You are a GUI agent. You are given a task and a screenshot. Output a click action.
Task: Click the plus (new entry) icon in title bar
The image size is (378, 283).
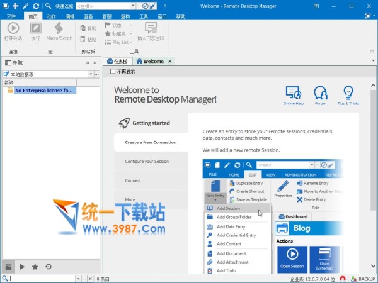coord(16,6)
